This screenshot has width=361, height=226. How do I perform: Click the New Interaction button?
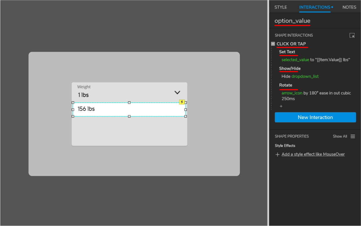[x=315, y=117]
